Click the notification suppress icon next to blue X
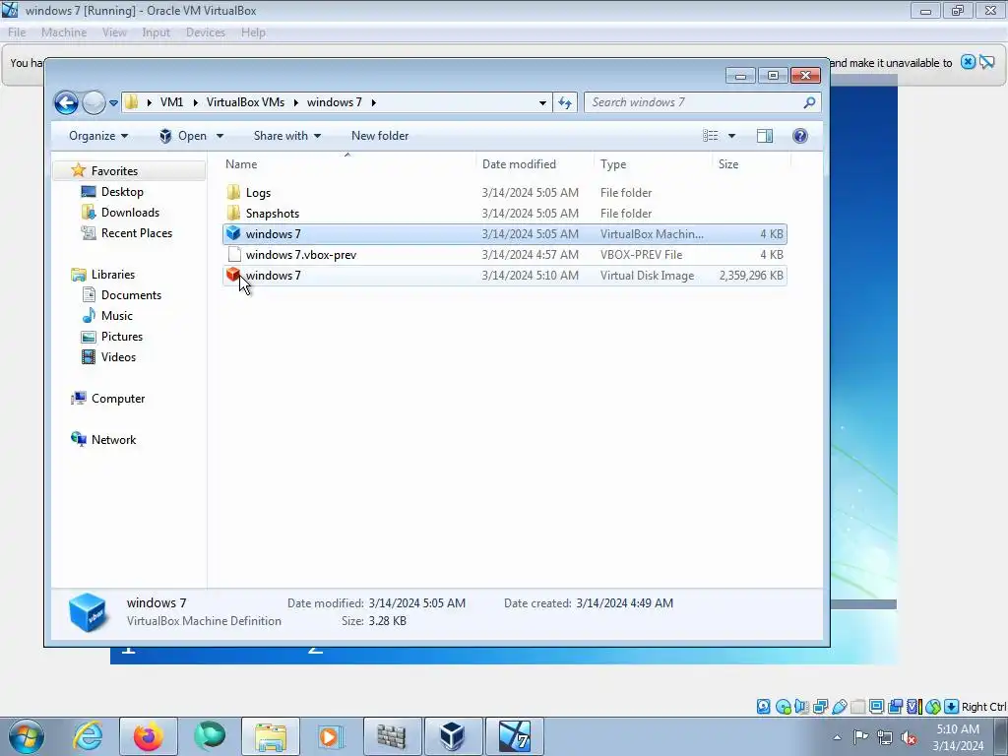1008x756 pixels. [x=986, y=62]
